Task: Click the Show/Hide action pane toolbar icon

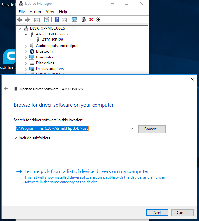Action: pyautogui.click(x=64, y=20)
